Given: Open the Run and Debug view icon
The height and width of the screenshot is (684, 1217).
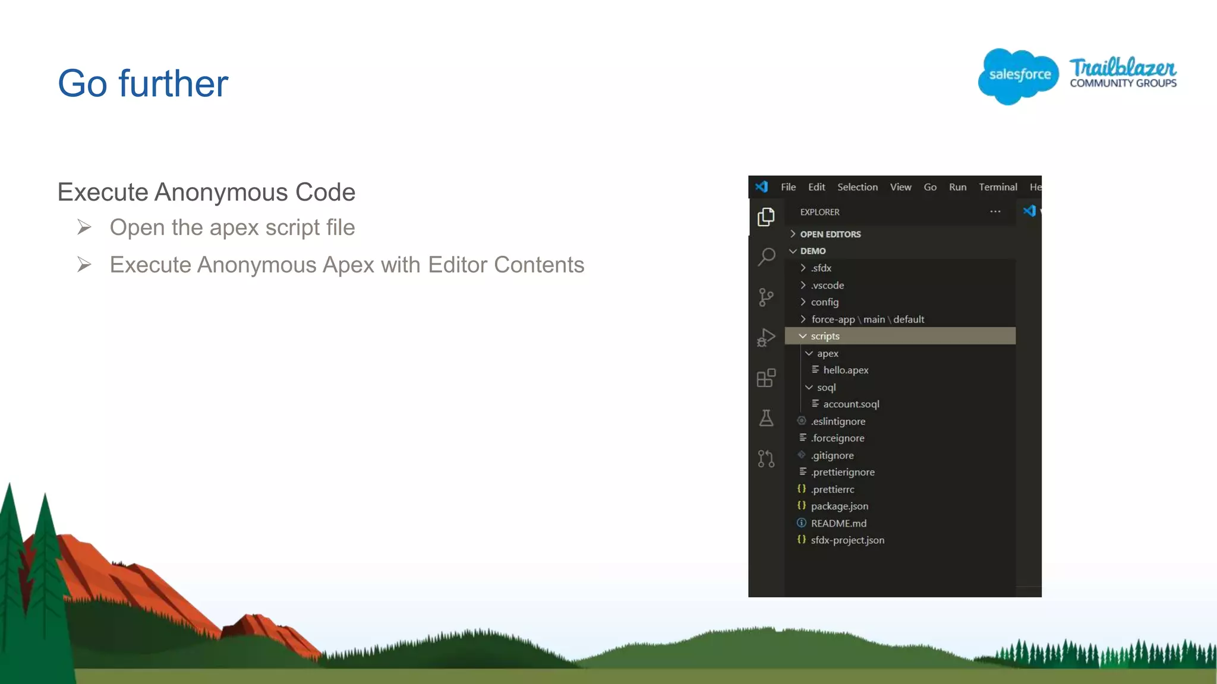Looking at the screenshot, I should pos(766,337).
